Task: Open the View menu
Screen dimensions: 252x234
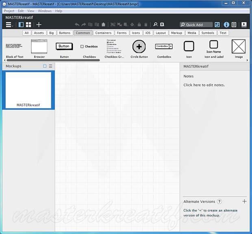Action: (x=31, y=11)
